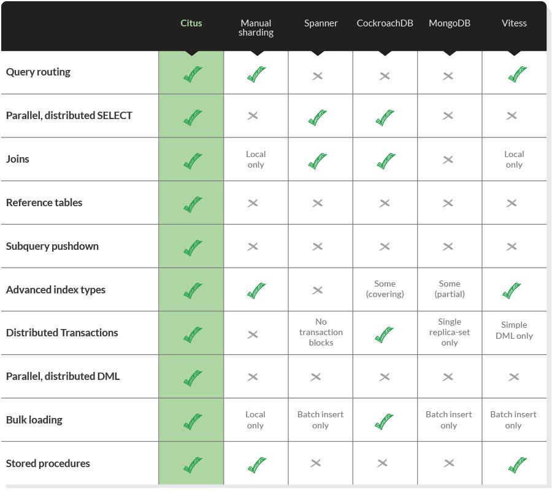Click the Spanner X for Stored procedures

coord(316,463)
